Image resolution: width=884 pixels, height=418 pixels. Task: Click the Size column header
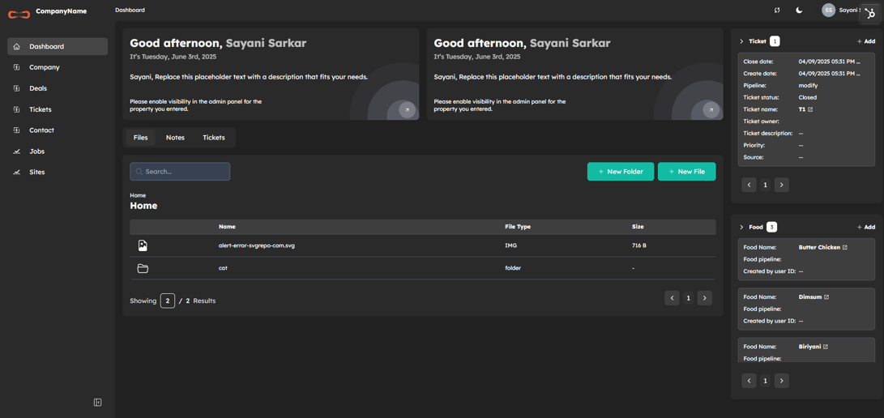[x=638, y=227]
